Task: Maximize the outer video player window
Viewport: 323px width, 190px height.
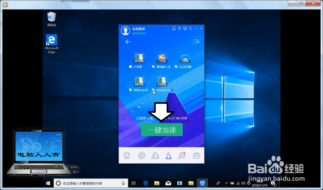Action: pos(301,3)
